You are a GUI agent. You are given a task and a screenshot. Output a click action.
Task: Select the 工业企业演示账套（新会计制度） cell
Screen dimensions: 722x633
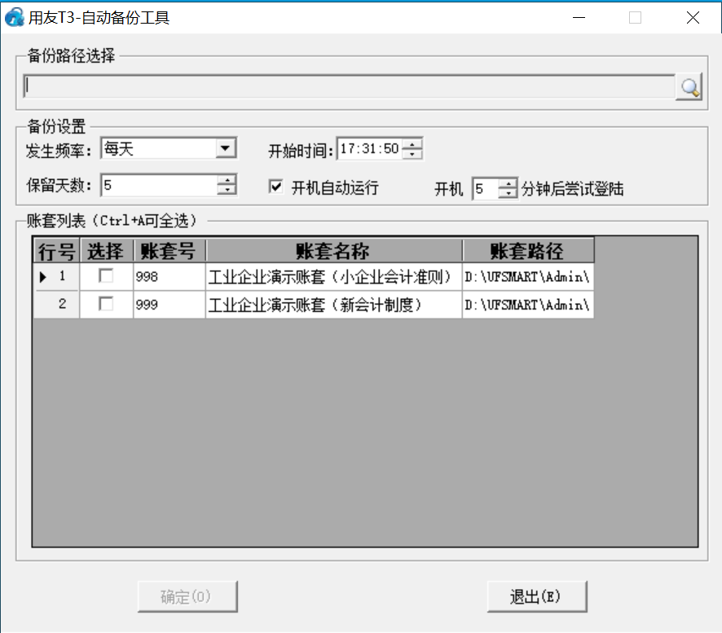[x=333, y=305]
